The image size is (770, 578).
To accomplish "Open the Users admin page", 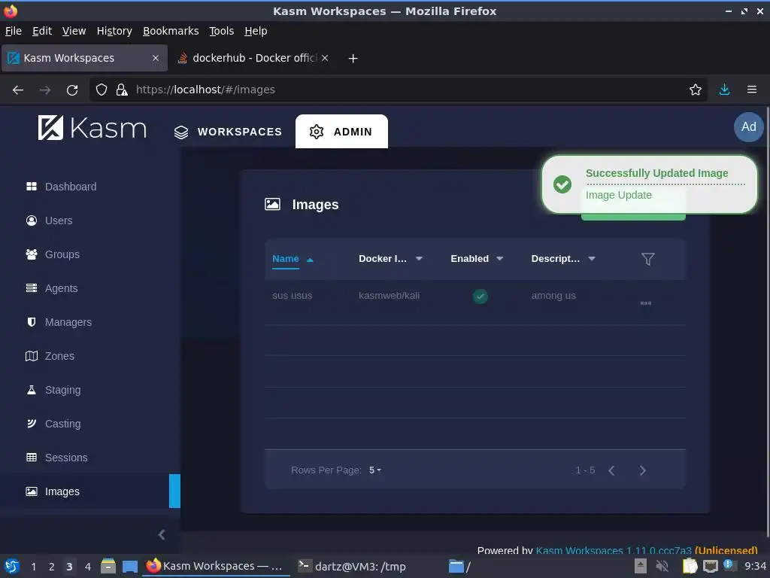I will (x=49, y=221).
